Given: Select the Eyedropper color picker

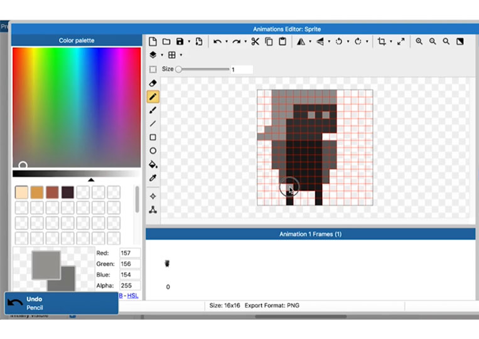Looking at the screenshot, I should pos(153,178).
